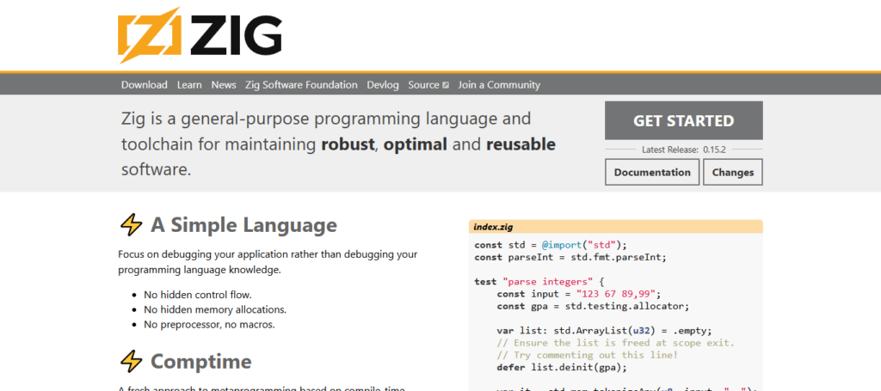Click the external-link icon after Source
881x391 pixels.
pos(446,85)
